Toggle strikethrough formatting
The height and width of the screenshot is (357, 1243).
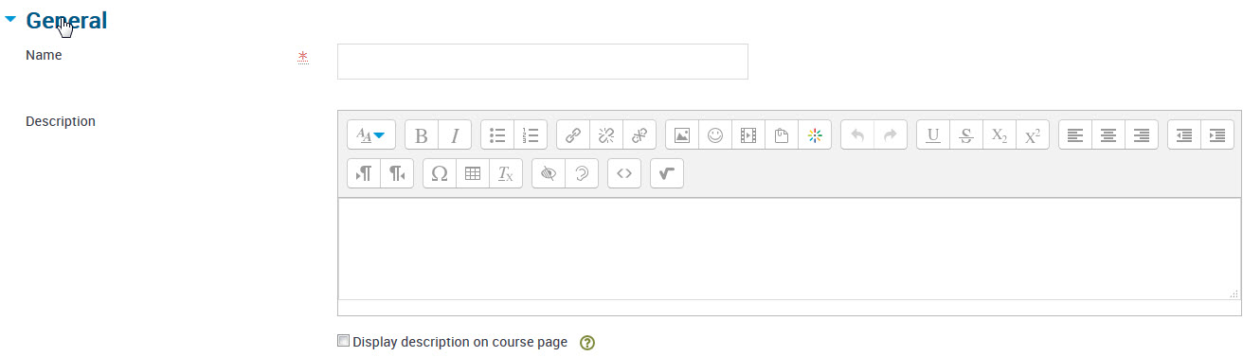pyautogui.click(x=966, y=135)
